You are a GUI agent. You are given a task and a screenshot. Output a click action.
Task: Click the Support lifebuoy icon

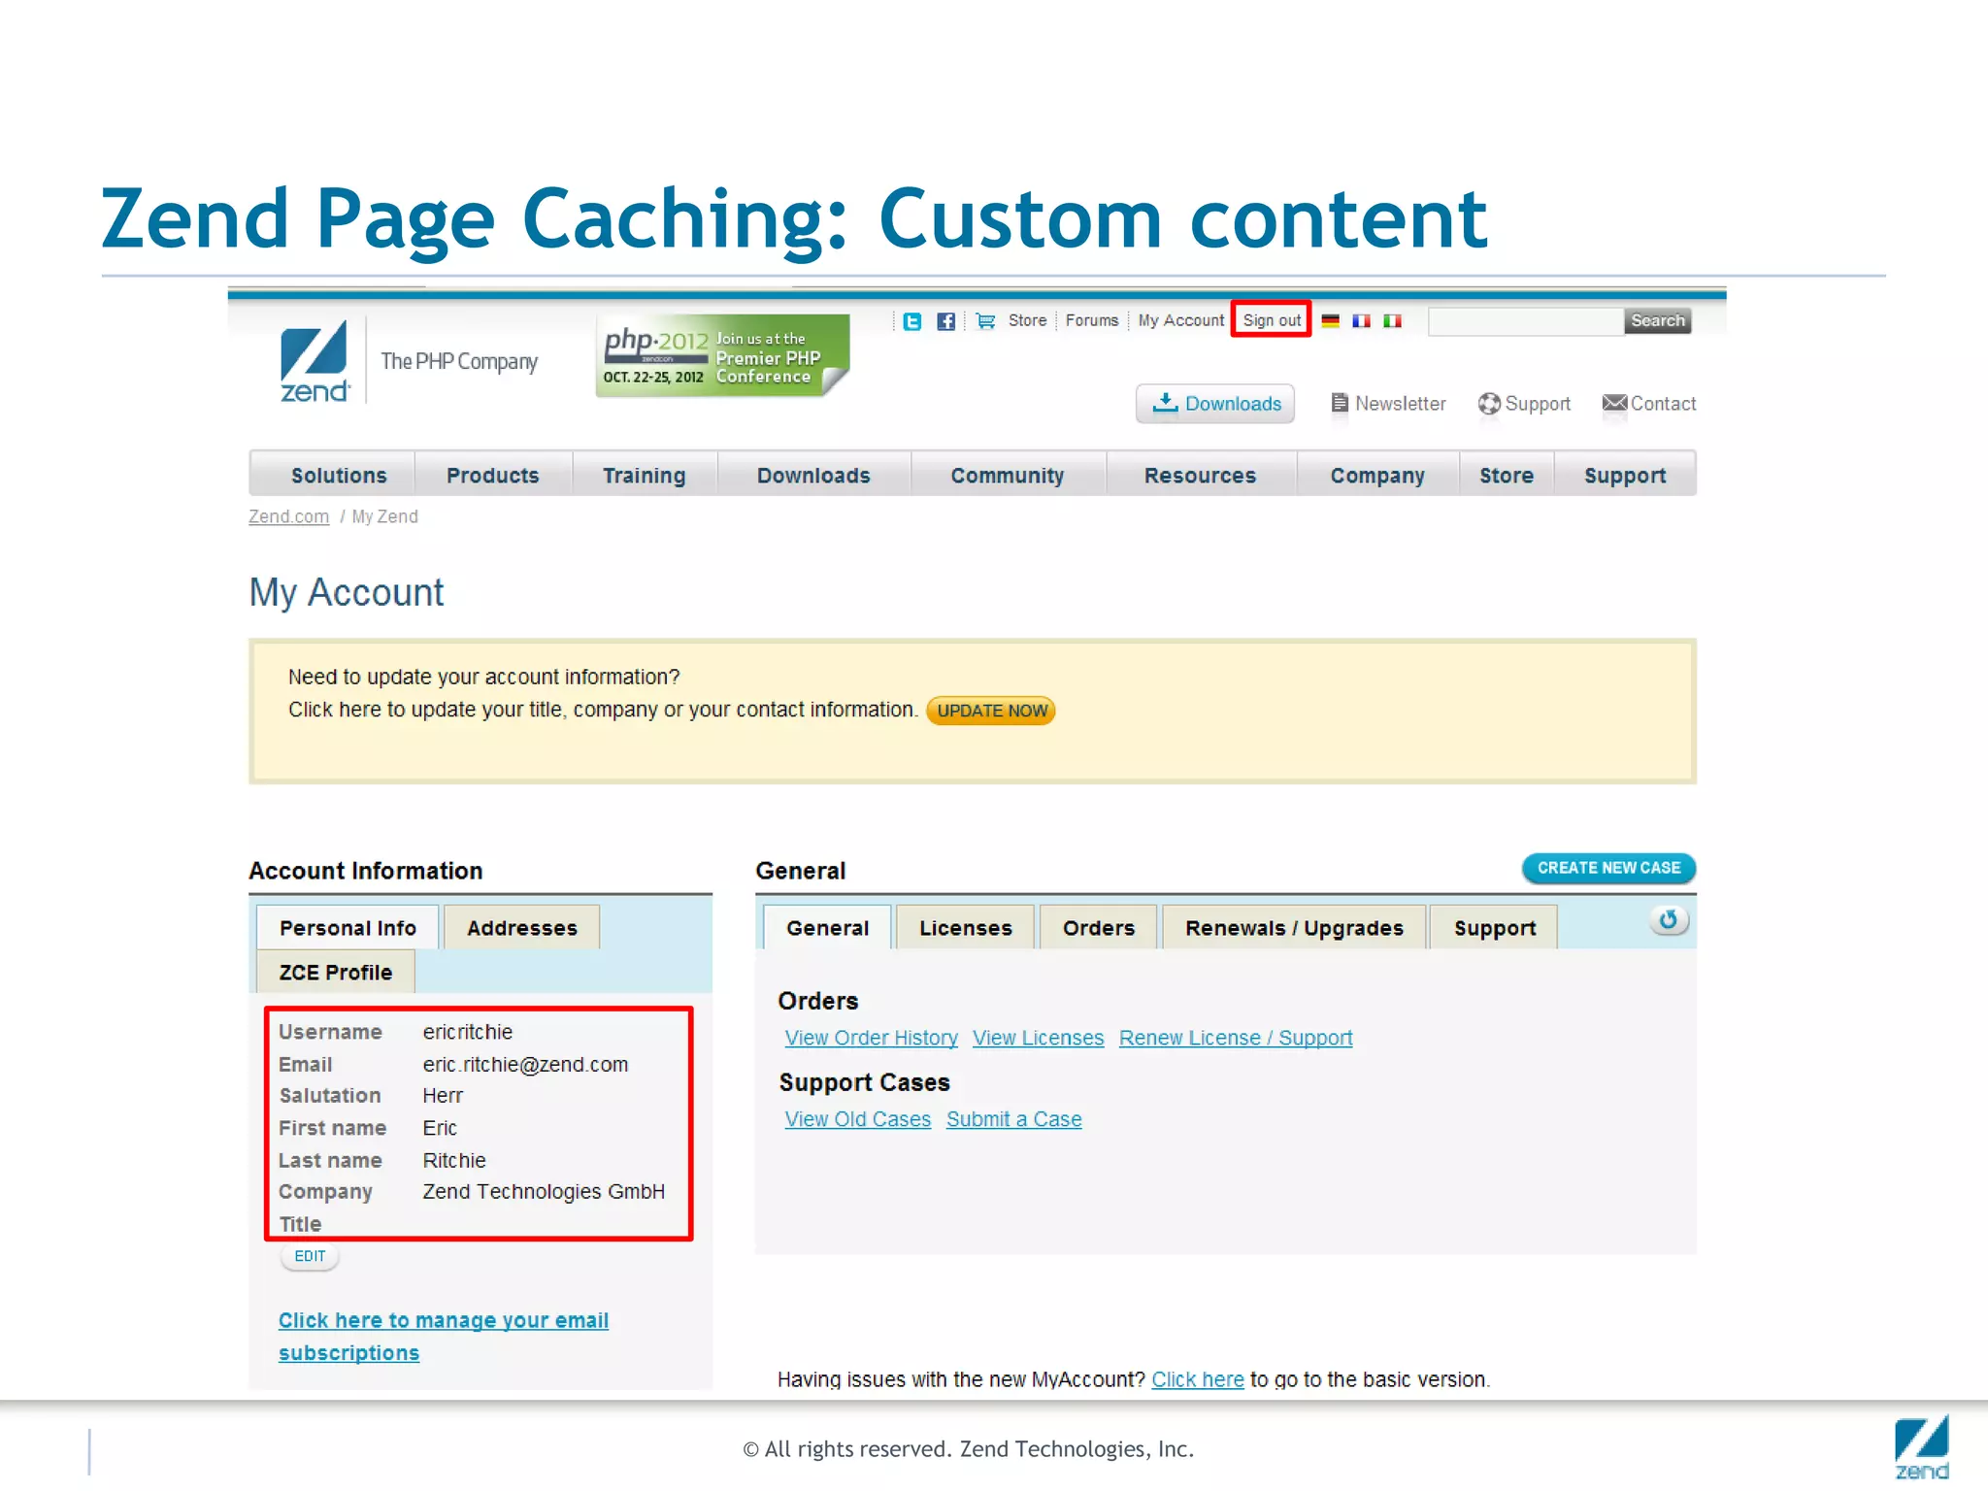click(1489, 404)
